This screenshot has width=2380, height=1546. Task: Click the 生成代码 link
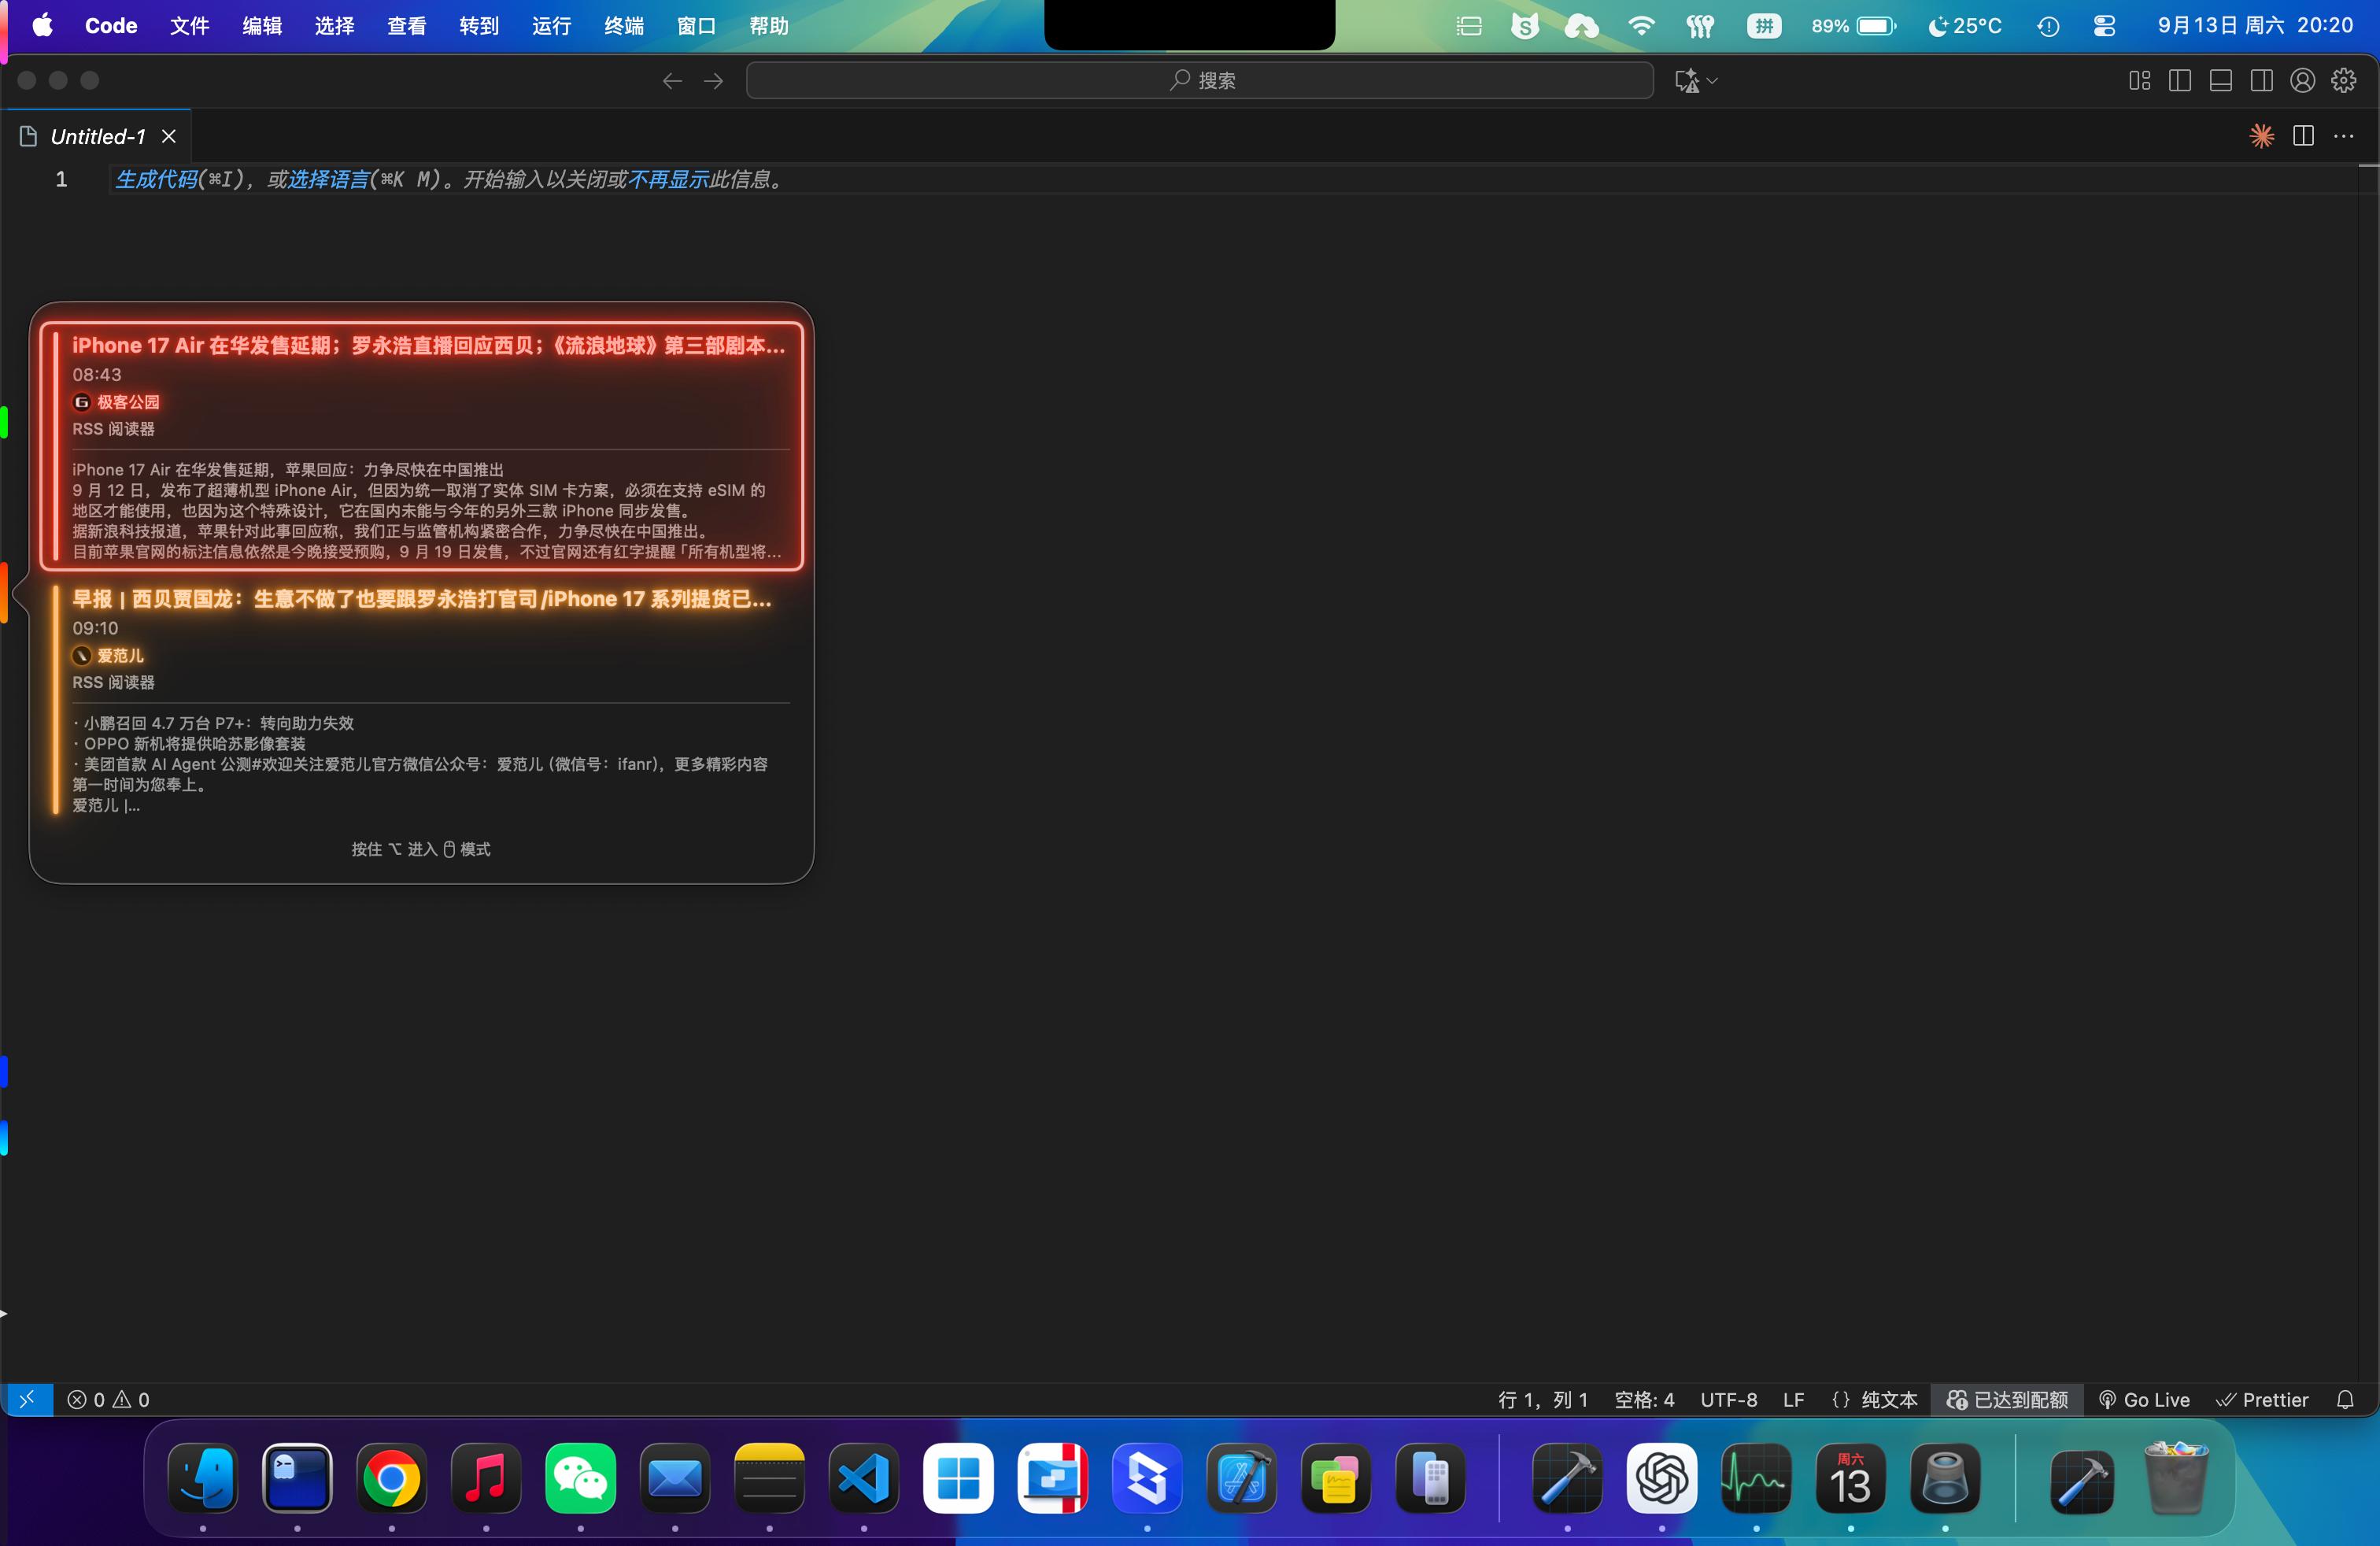tap(156, 179)
